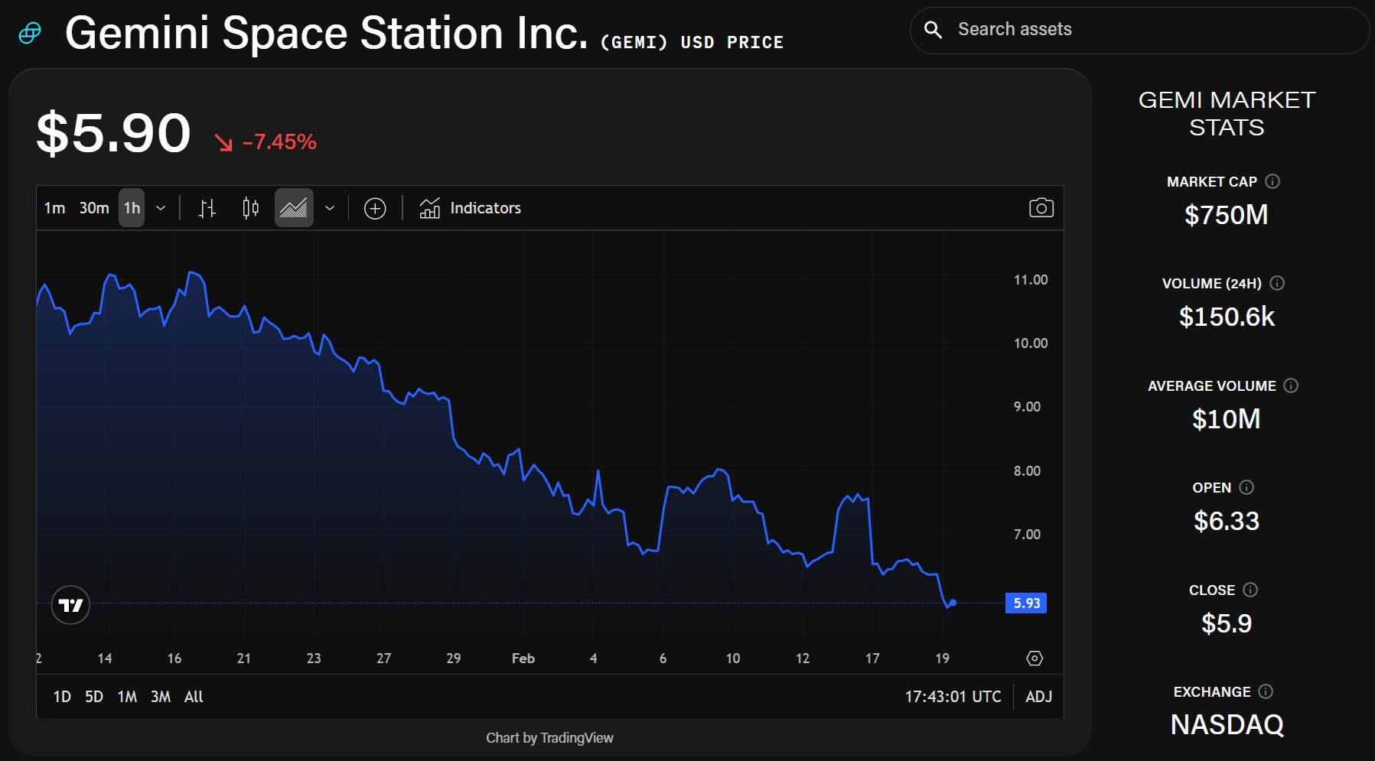Select the 1M date range
The height and width of the screenshot is (761, 1375).
click(127, 697)
